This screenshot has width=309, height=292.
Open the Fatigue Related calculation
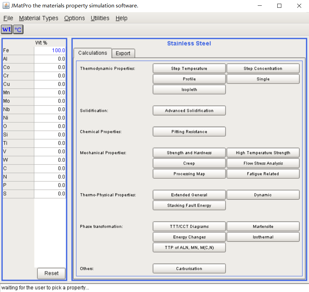(x=263, y=174)
